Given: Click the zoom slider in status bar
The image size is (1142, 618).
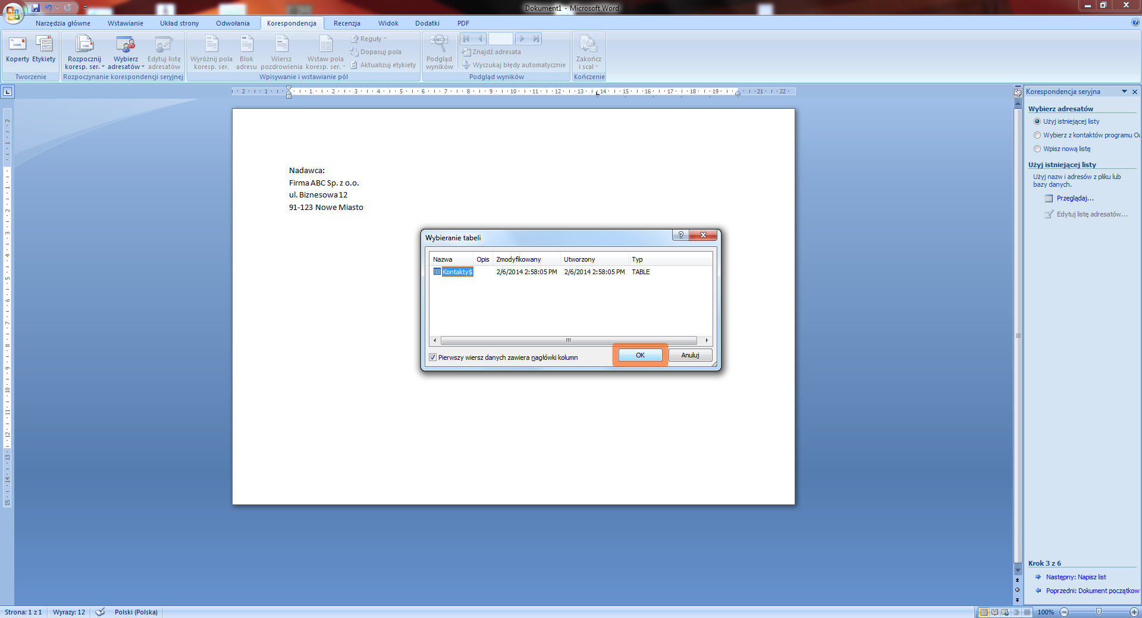Looking at the screenshot, I should (x=1099, y=612).
